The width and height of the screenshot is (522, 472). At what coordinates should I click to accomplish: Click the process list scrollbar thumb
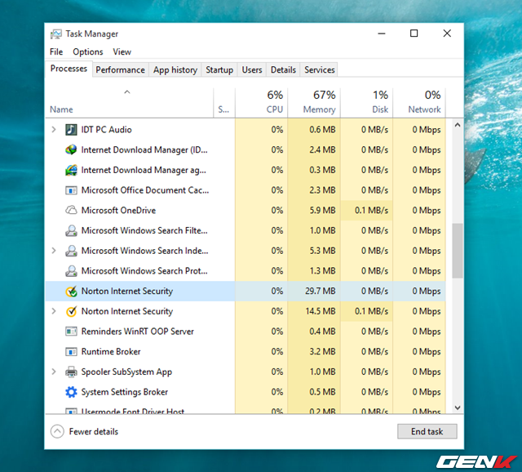tap(458, 251)
